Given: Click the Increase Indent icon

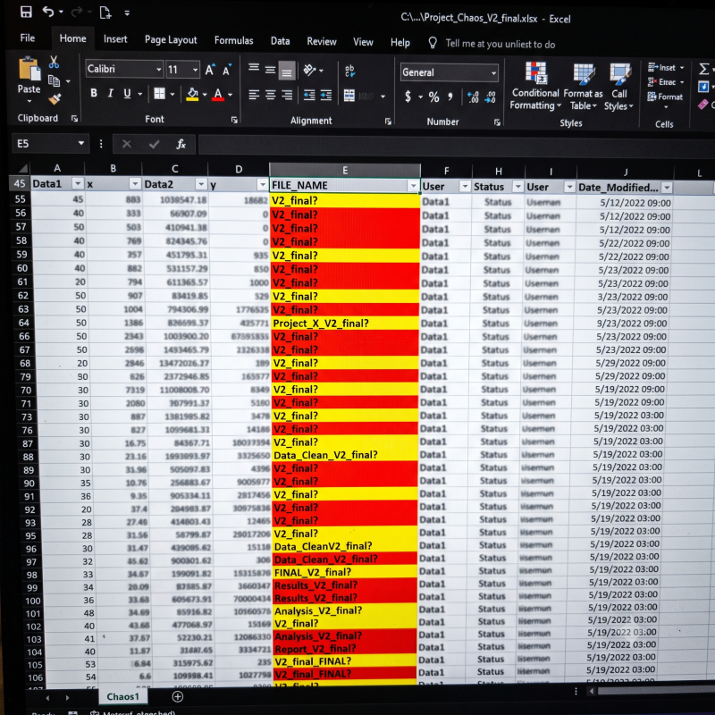Looking at the screenshot, I should (x=326, y=95).
